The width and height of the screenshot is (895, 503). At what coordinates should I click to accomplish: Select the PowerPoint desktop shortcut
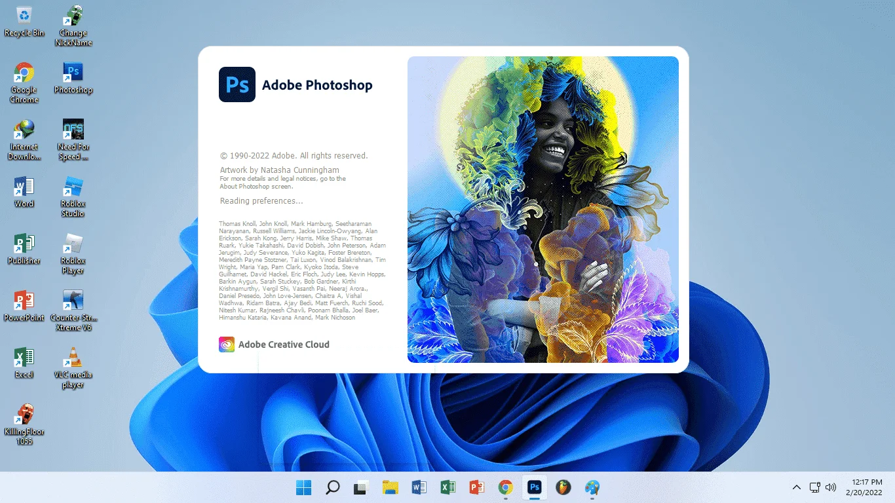[24, 307]
